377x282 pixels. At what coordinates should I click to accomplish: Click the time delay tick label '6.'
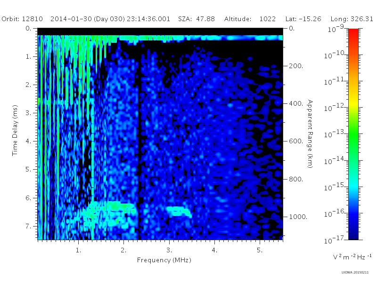(28, 198)
